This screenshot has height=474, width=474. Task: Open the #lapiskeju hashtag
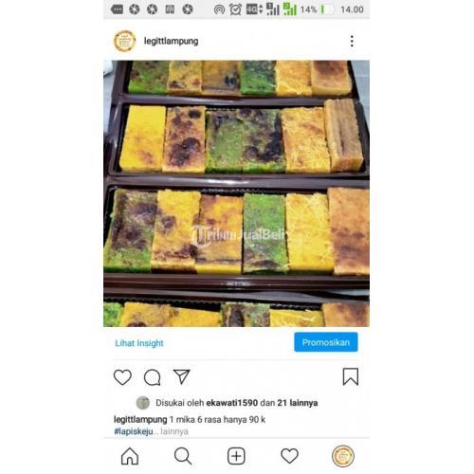click(x=134, y=431)
